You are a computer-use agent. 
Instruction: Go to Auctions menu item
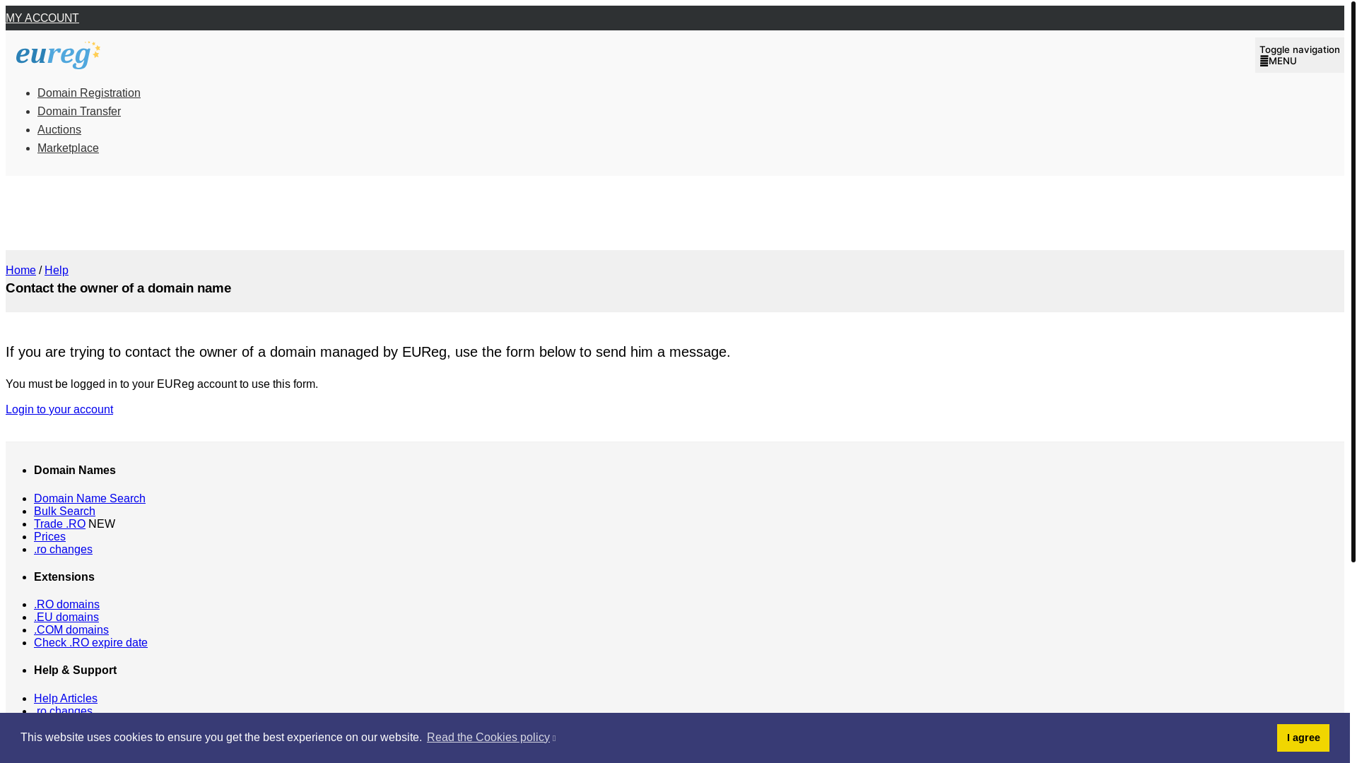[x=59, y=130]
